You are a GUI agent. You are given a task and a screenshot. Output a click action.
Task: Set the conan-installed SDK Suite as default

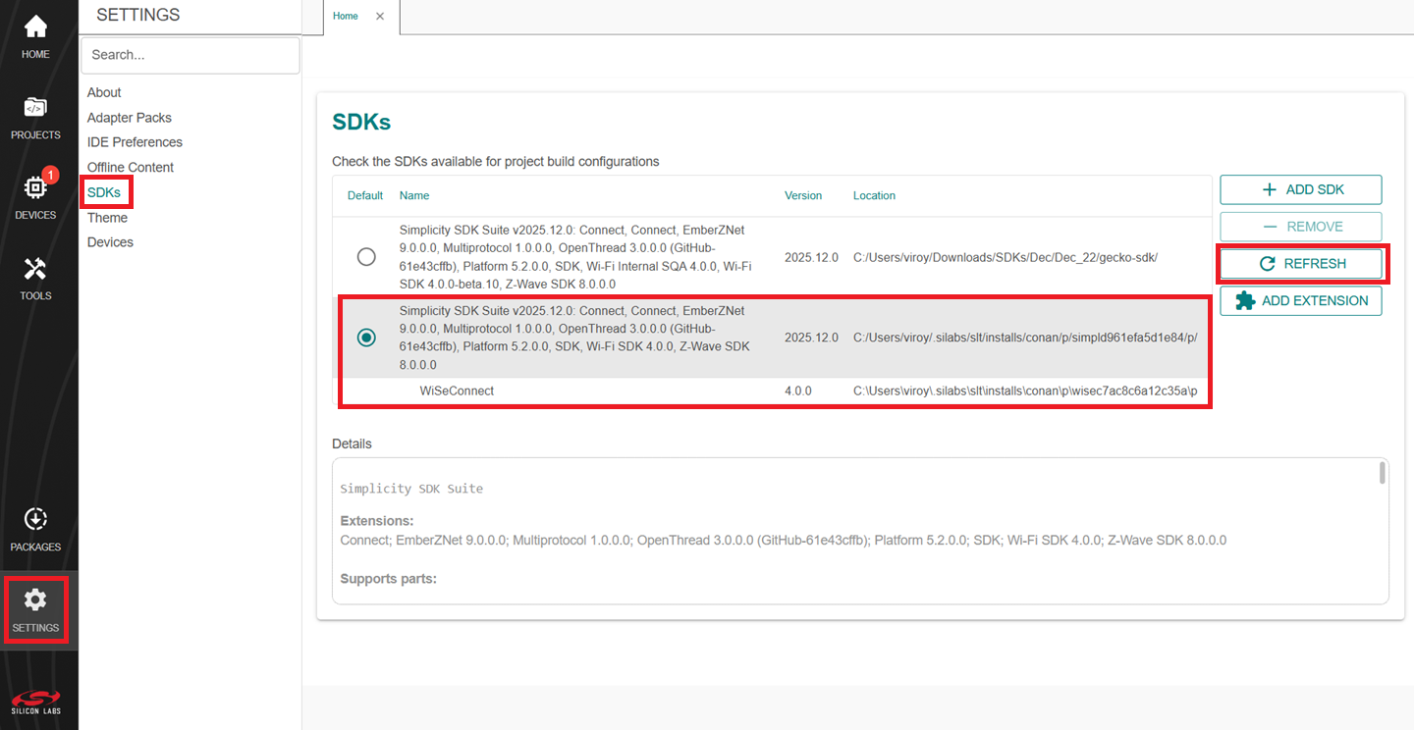pyautogui.click(x=366, y=337)
